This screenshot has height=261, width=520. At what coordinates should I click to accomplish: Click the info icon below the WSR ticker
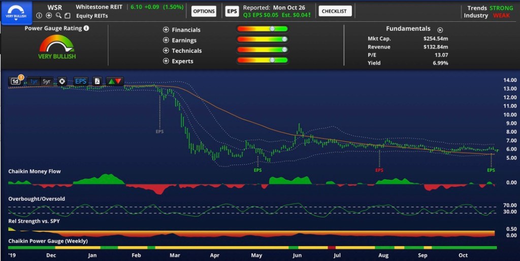39,16
